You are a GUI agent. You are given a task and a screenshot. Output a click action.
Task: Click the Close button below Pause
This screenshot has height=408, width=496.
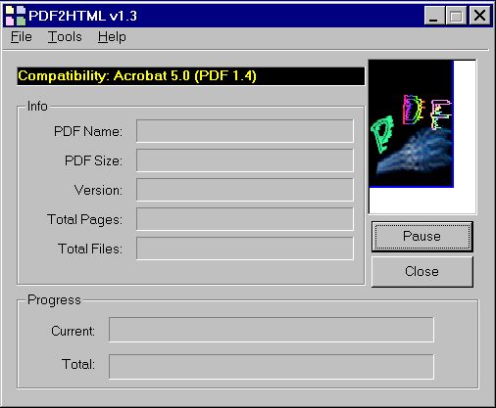click(x=422, y=271)
